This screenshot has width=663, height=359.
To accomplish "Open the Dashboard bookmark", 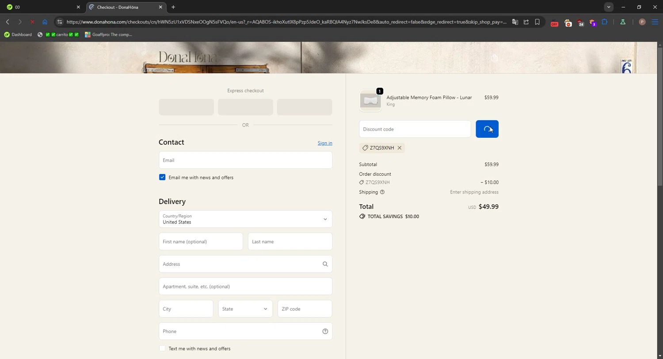I will pos(18,34).
